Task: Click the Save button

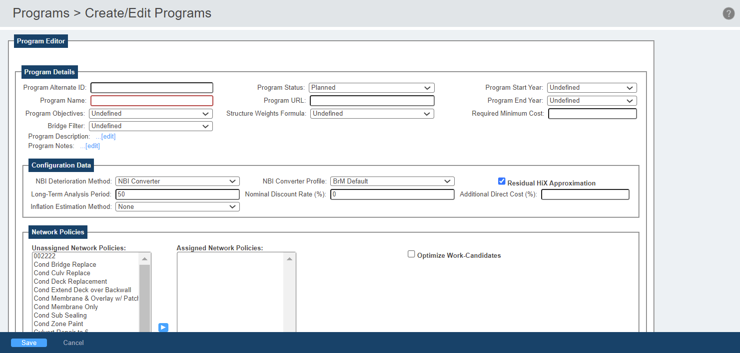Action: 29,343
